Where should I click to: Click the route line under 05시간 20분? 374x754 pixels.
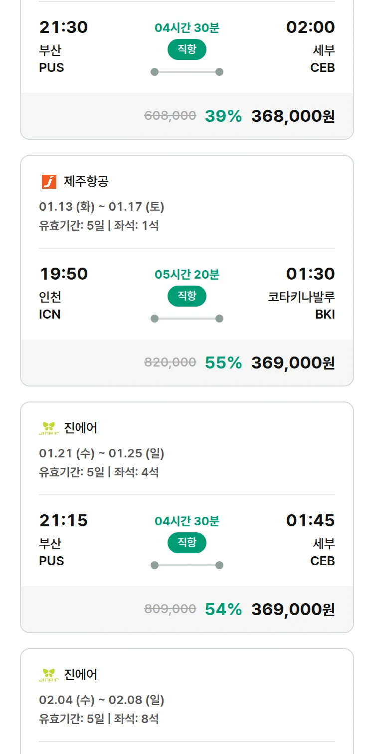click(187, 319)
